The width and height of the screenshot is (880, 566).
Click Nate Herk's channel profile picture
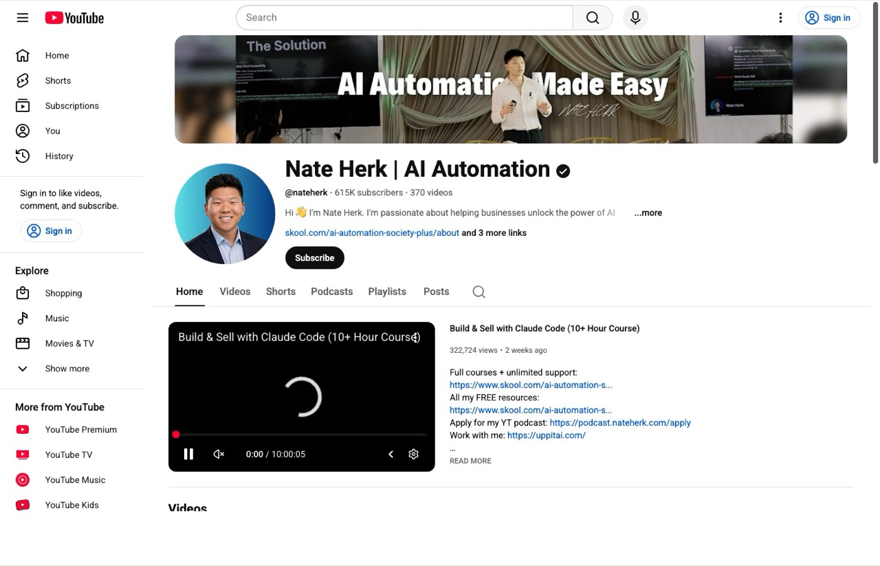(x=225, y=214)
